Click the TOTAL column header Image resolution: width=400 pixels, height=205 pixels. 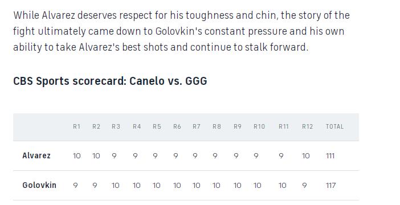coord(334,126)
